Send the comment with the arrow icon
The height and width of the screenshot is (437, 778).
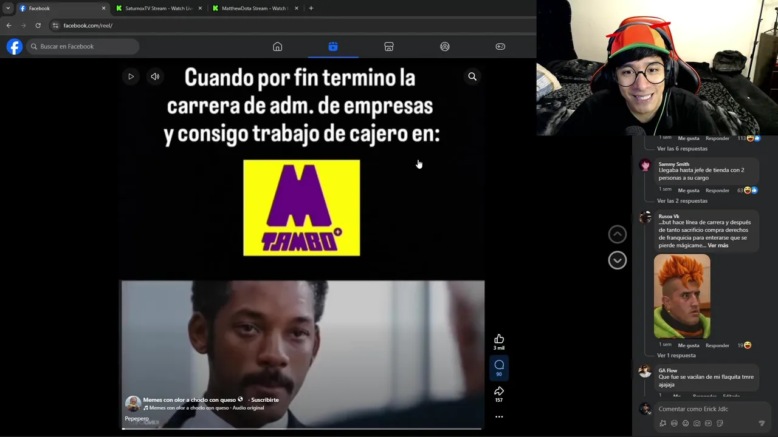(x=762, y=423)
